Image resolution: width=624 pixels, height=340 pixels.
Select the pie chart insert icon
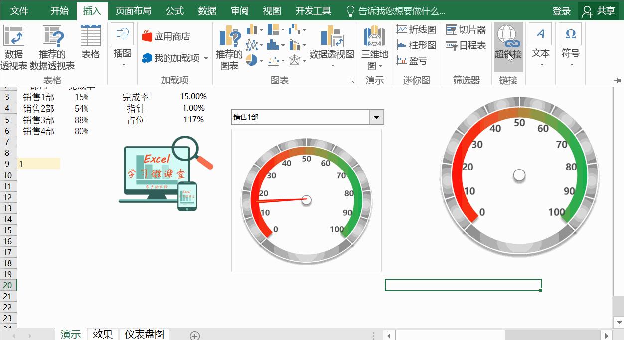tap(252, 59)
